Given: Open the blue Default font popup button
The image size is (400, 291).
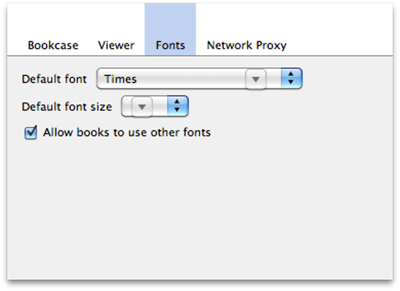Looking at the screenshot, I should point(291,79).
